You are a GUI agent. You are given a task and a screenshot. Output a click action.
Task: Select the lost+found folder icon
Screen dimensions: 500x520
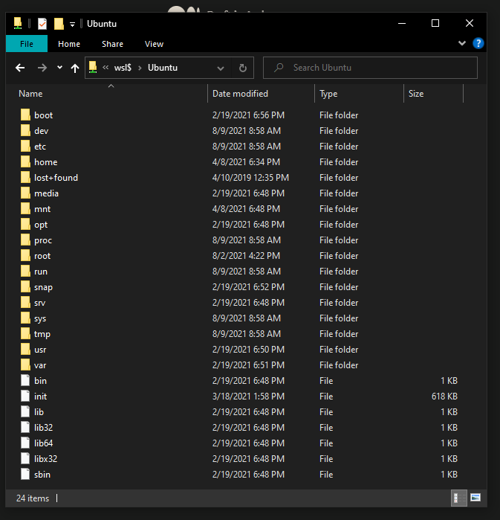[25, 177]
